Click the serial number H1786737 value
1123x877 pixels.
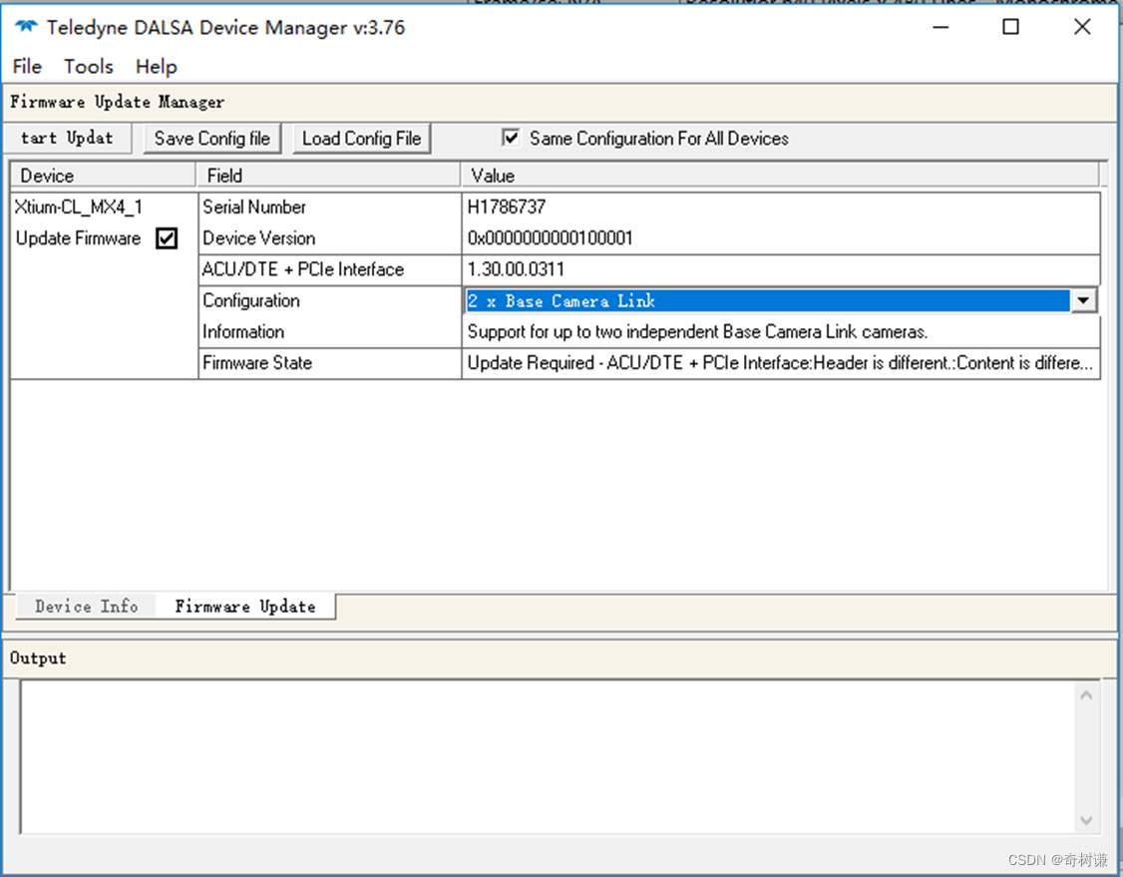point(507,208)
